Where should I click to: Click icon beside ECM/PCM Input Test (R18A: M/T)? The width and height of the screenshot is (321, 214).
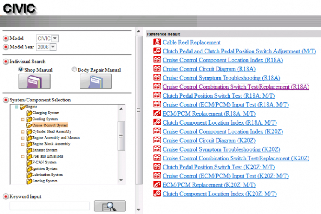[x=157, y=104]
